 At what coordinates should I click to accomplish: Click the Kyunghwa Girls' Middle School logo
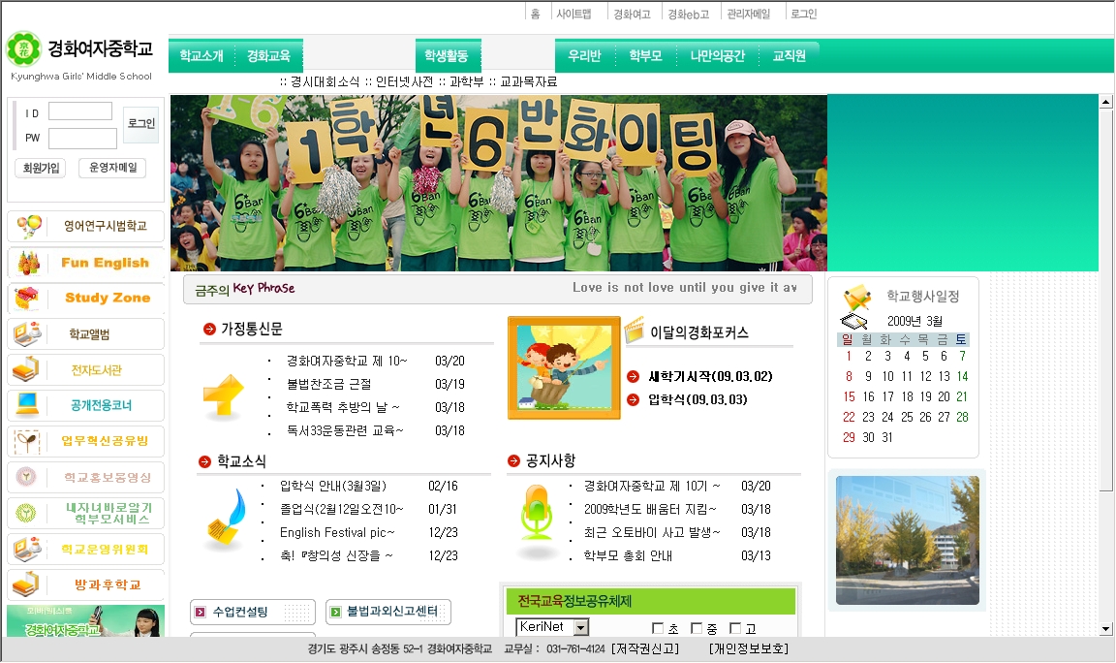(79, 53)
